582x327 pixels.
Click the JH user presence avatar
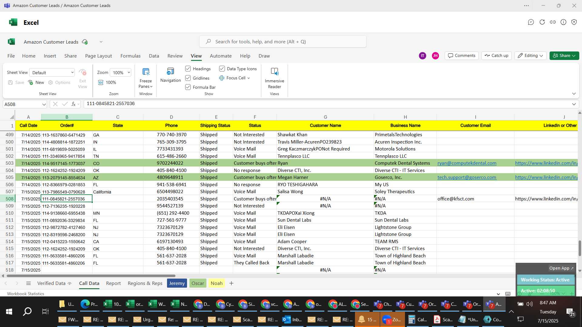click(435, 55)
